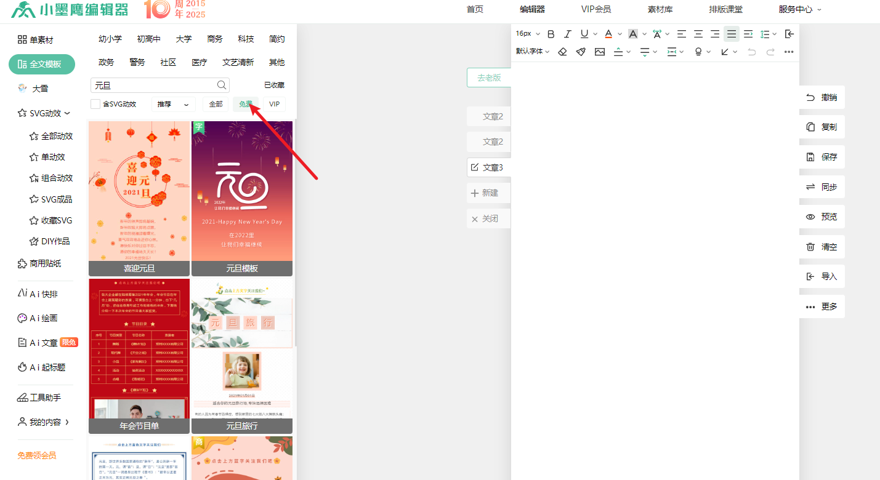
Task: Select the format painter brush icon
Action: 581,52
